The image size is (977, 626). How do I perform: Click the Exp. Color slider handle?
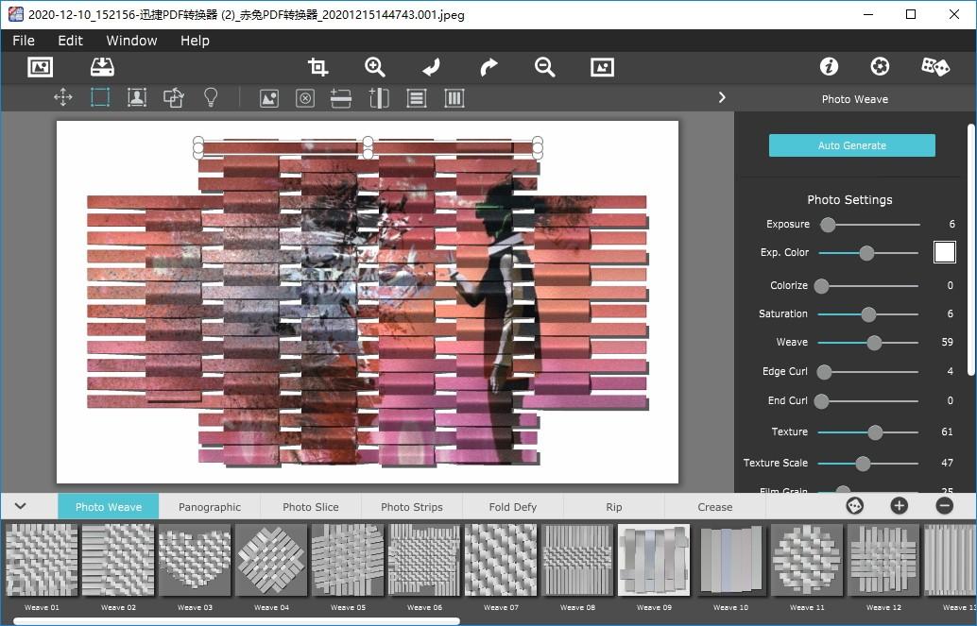click(x=866, y=253)
